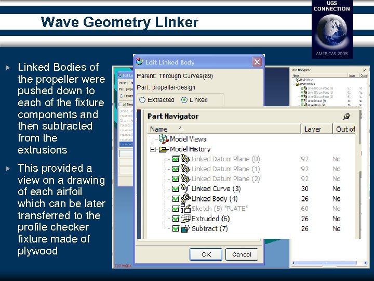Click the Extruded (6) feature icon
Viewport: 374px width, 281px height.
[x=185, y=219]
